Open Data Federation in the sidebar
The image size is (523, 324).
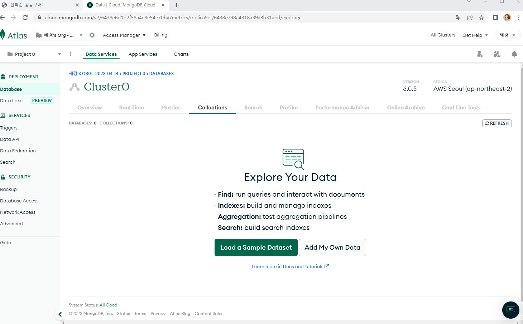pyautogui.click(x=18, y=151)
